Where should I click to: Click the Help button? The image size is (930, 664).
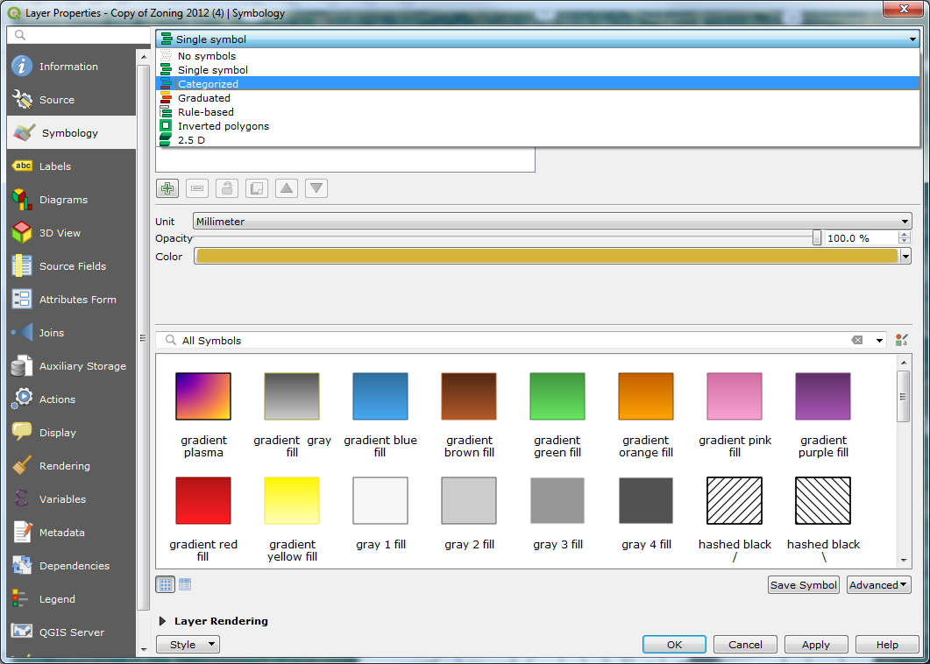887,645
